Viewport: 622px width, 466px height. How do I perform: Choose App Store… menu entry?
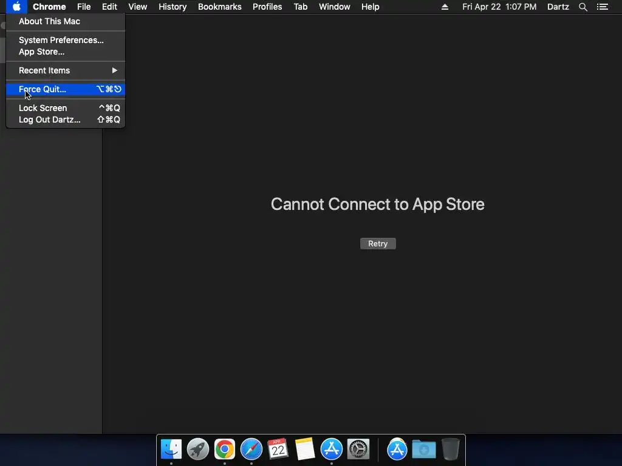tap(66, 52)
